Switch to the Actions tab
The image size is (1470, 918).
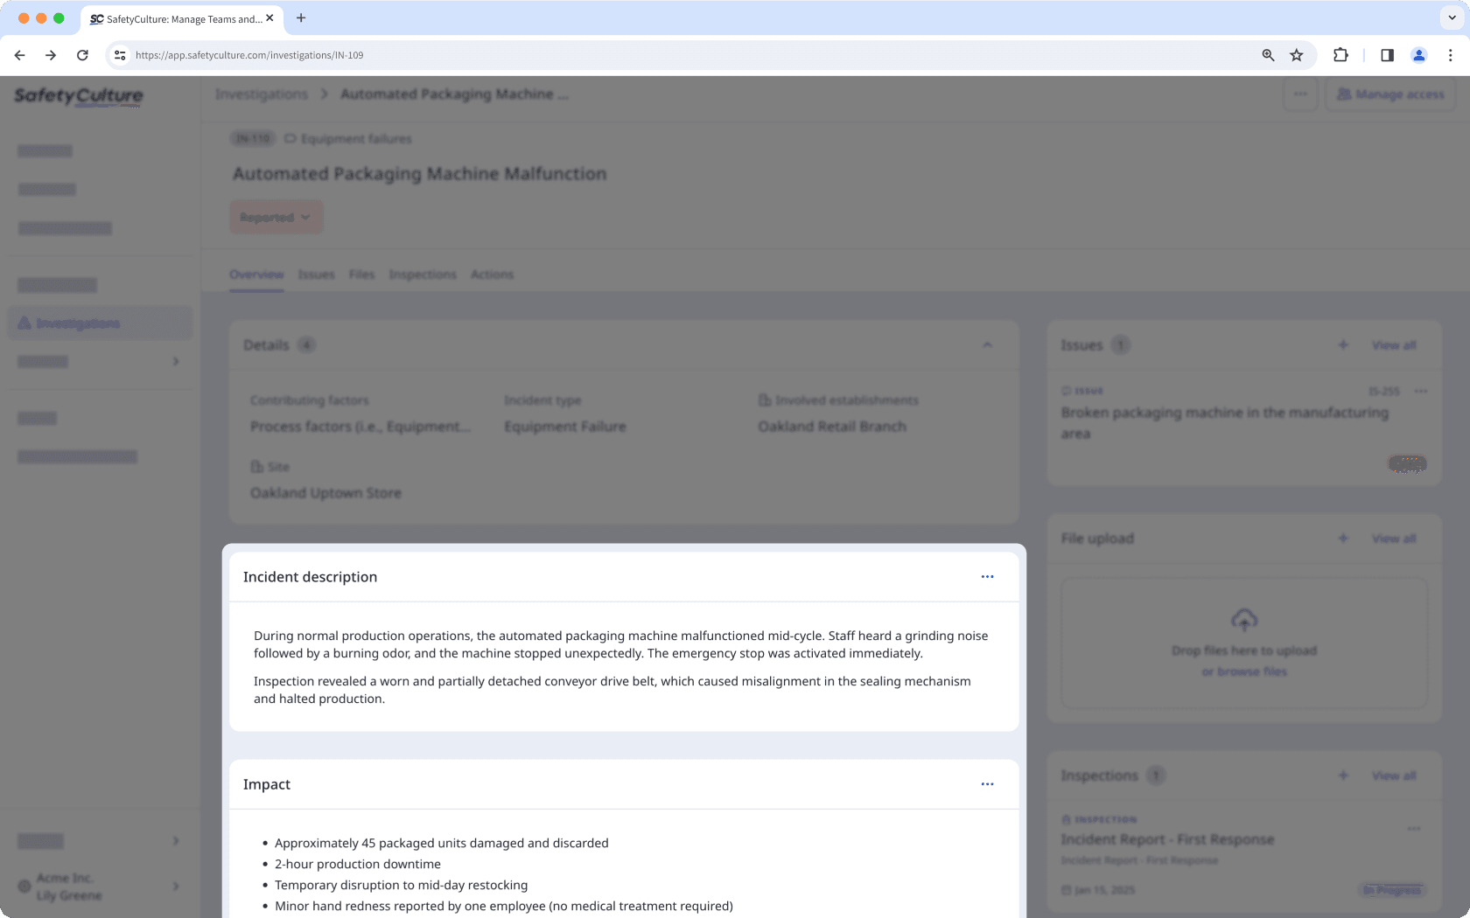click(492, 274)
